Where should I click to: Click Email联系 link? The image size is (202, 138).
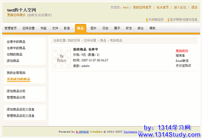coord(182,61)
